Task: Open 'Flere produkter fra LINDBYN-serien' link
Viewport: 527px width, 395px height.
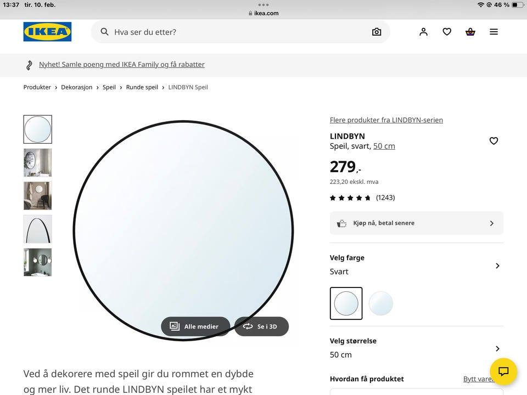Action: pos(386,120)
